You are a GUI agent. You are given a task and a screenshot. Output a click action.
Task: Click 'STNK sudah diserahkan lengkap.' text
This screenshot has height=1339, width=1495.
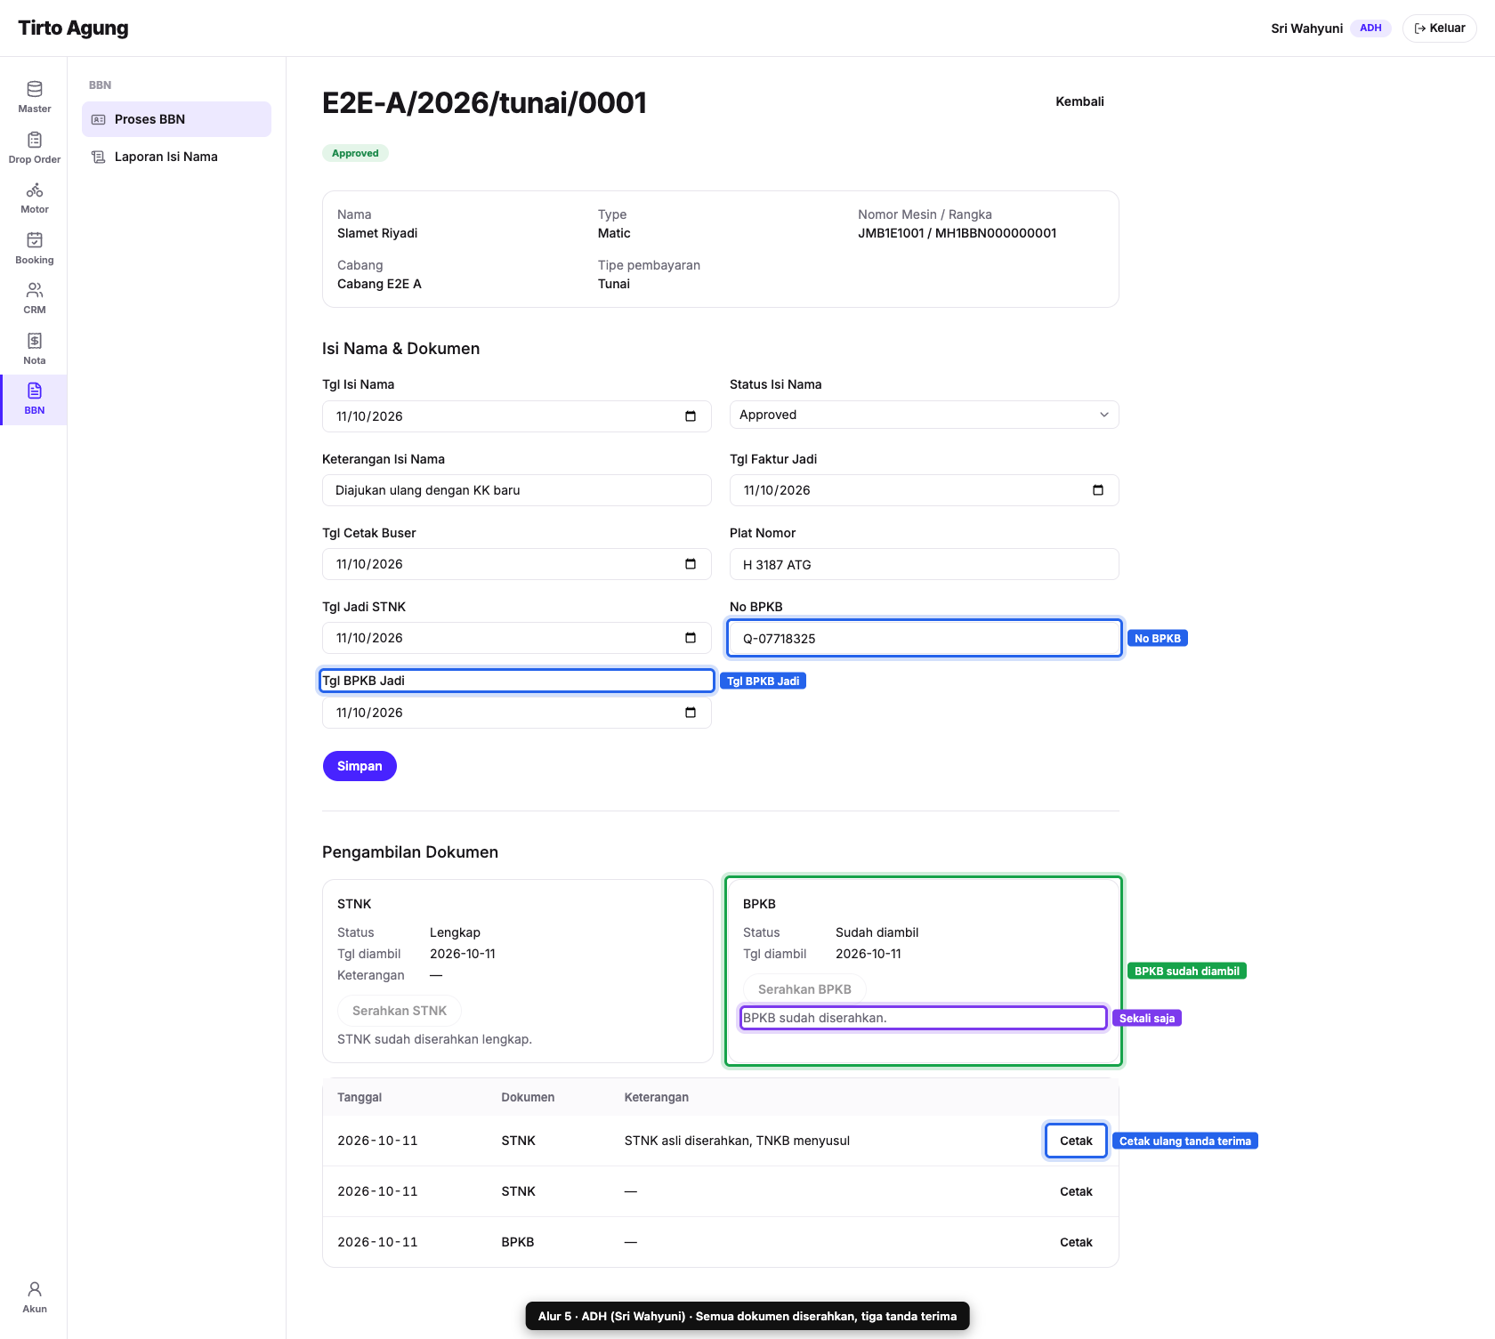pos(434,1039)
